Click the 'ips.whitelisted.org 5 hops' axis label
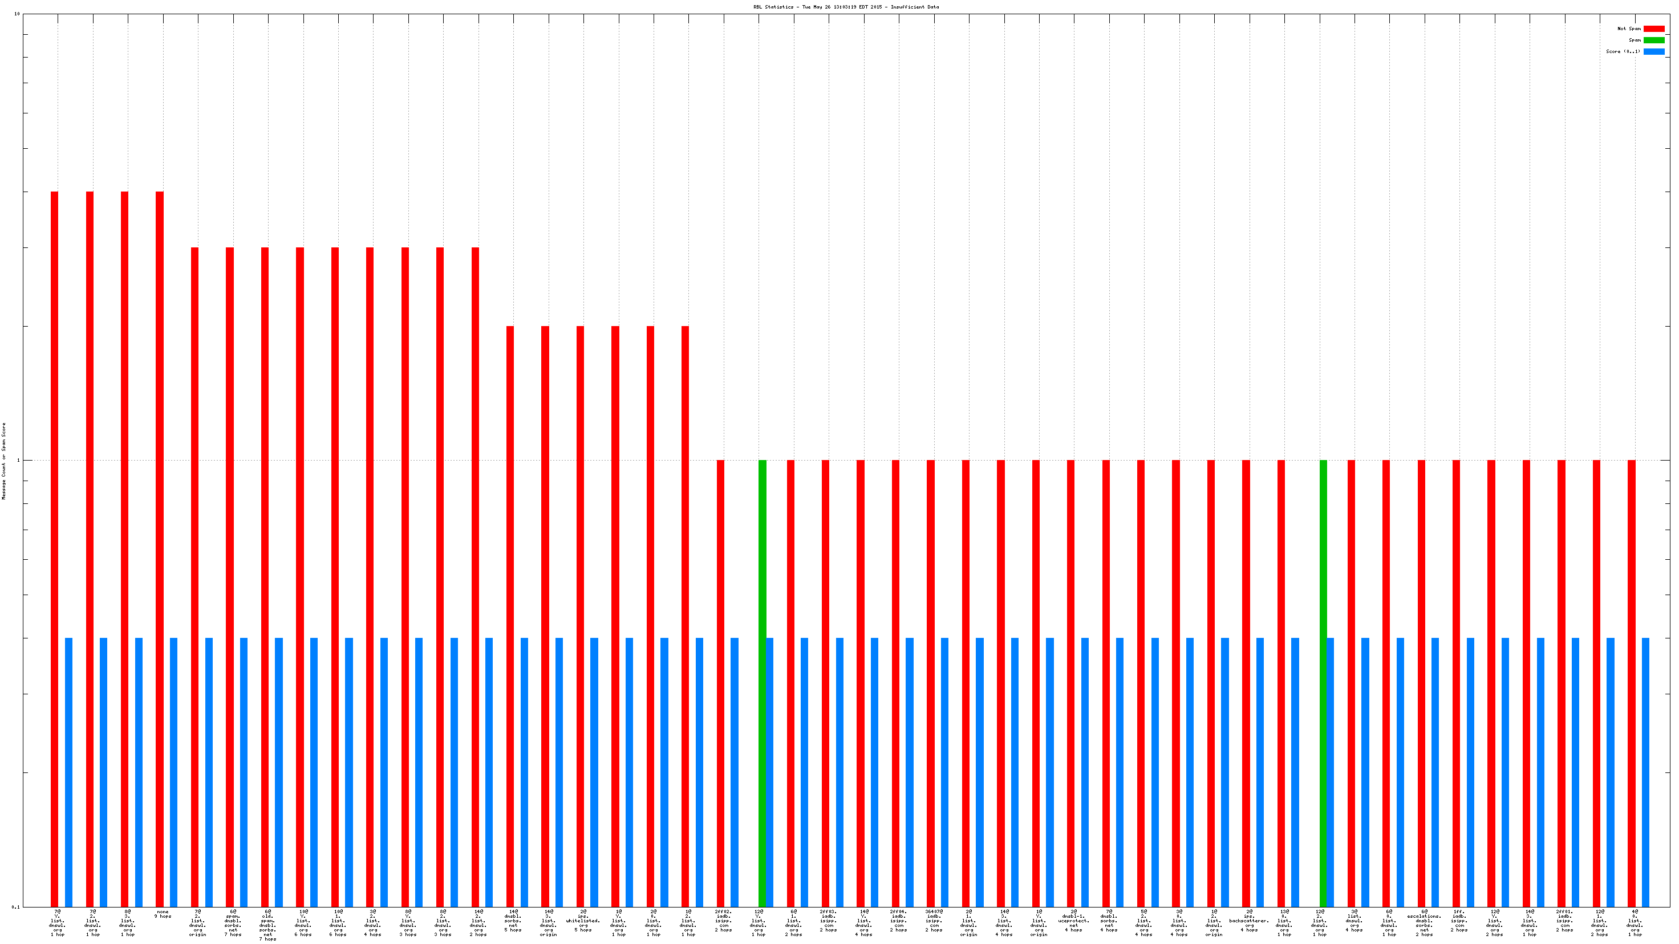This screenshot has height=944, width=1679. [583, 921]
